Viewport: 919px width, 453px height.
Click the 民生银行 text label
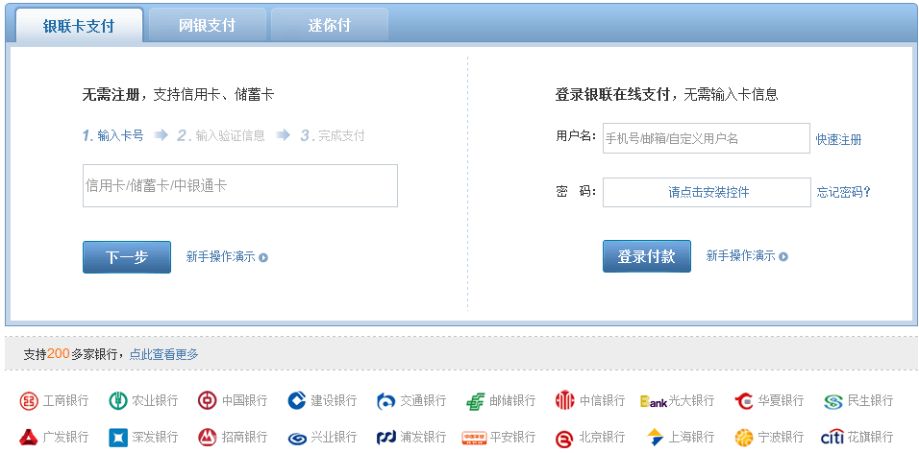pyautogui.click(x=870, y=401)
